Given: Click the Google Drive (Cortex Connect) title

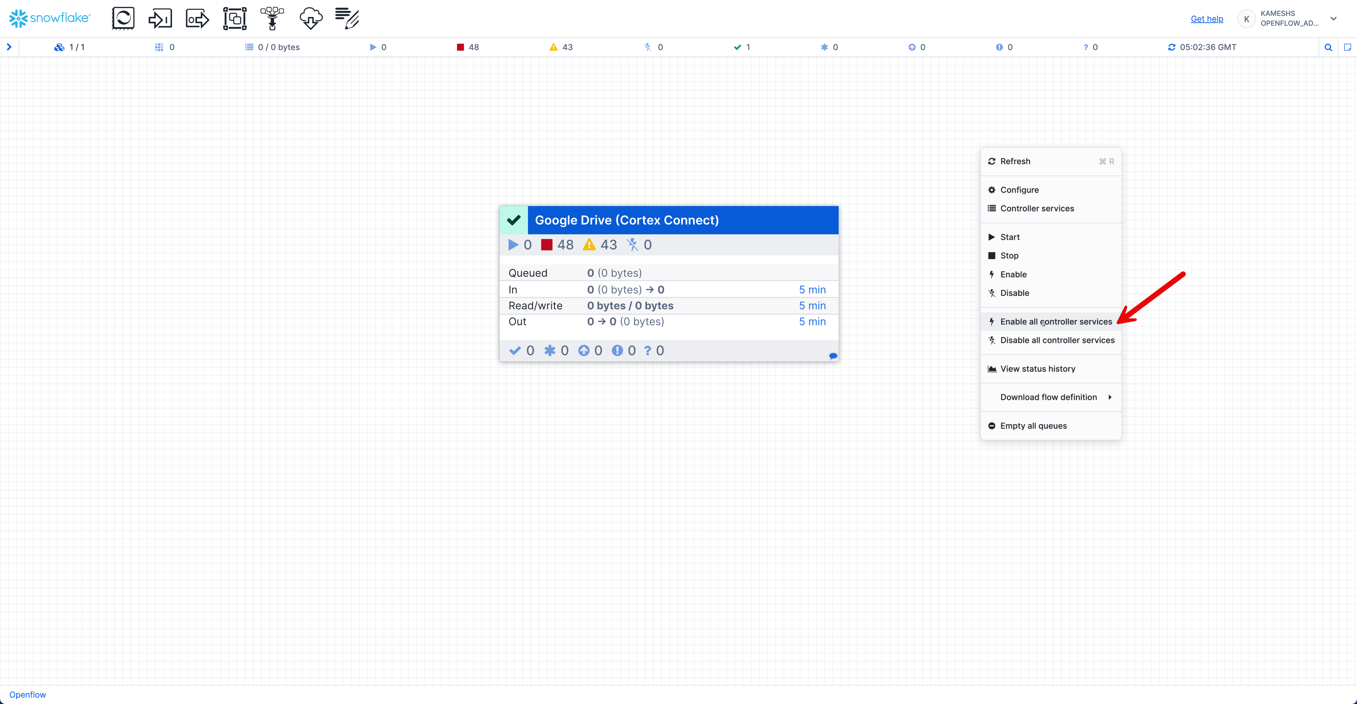Looking at the screenshot, I should [x=626, y=220].
